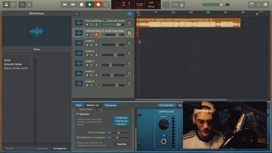Click the Stop transport button
This screenshot has height=153, width=272.
[x=81, y=5]
